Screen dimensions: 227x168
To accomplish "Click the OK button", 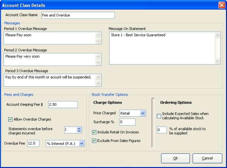I will (175, 158).
